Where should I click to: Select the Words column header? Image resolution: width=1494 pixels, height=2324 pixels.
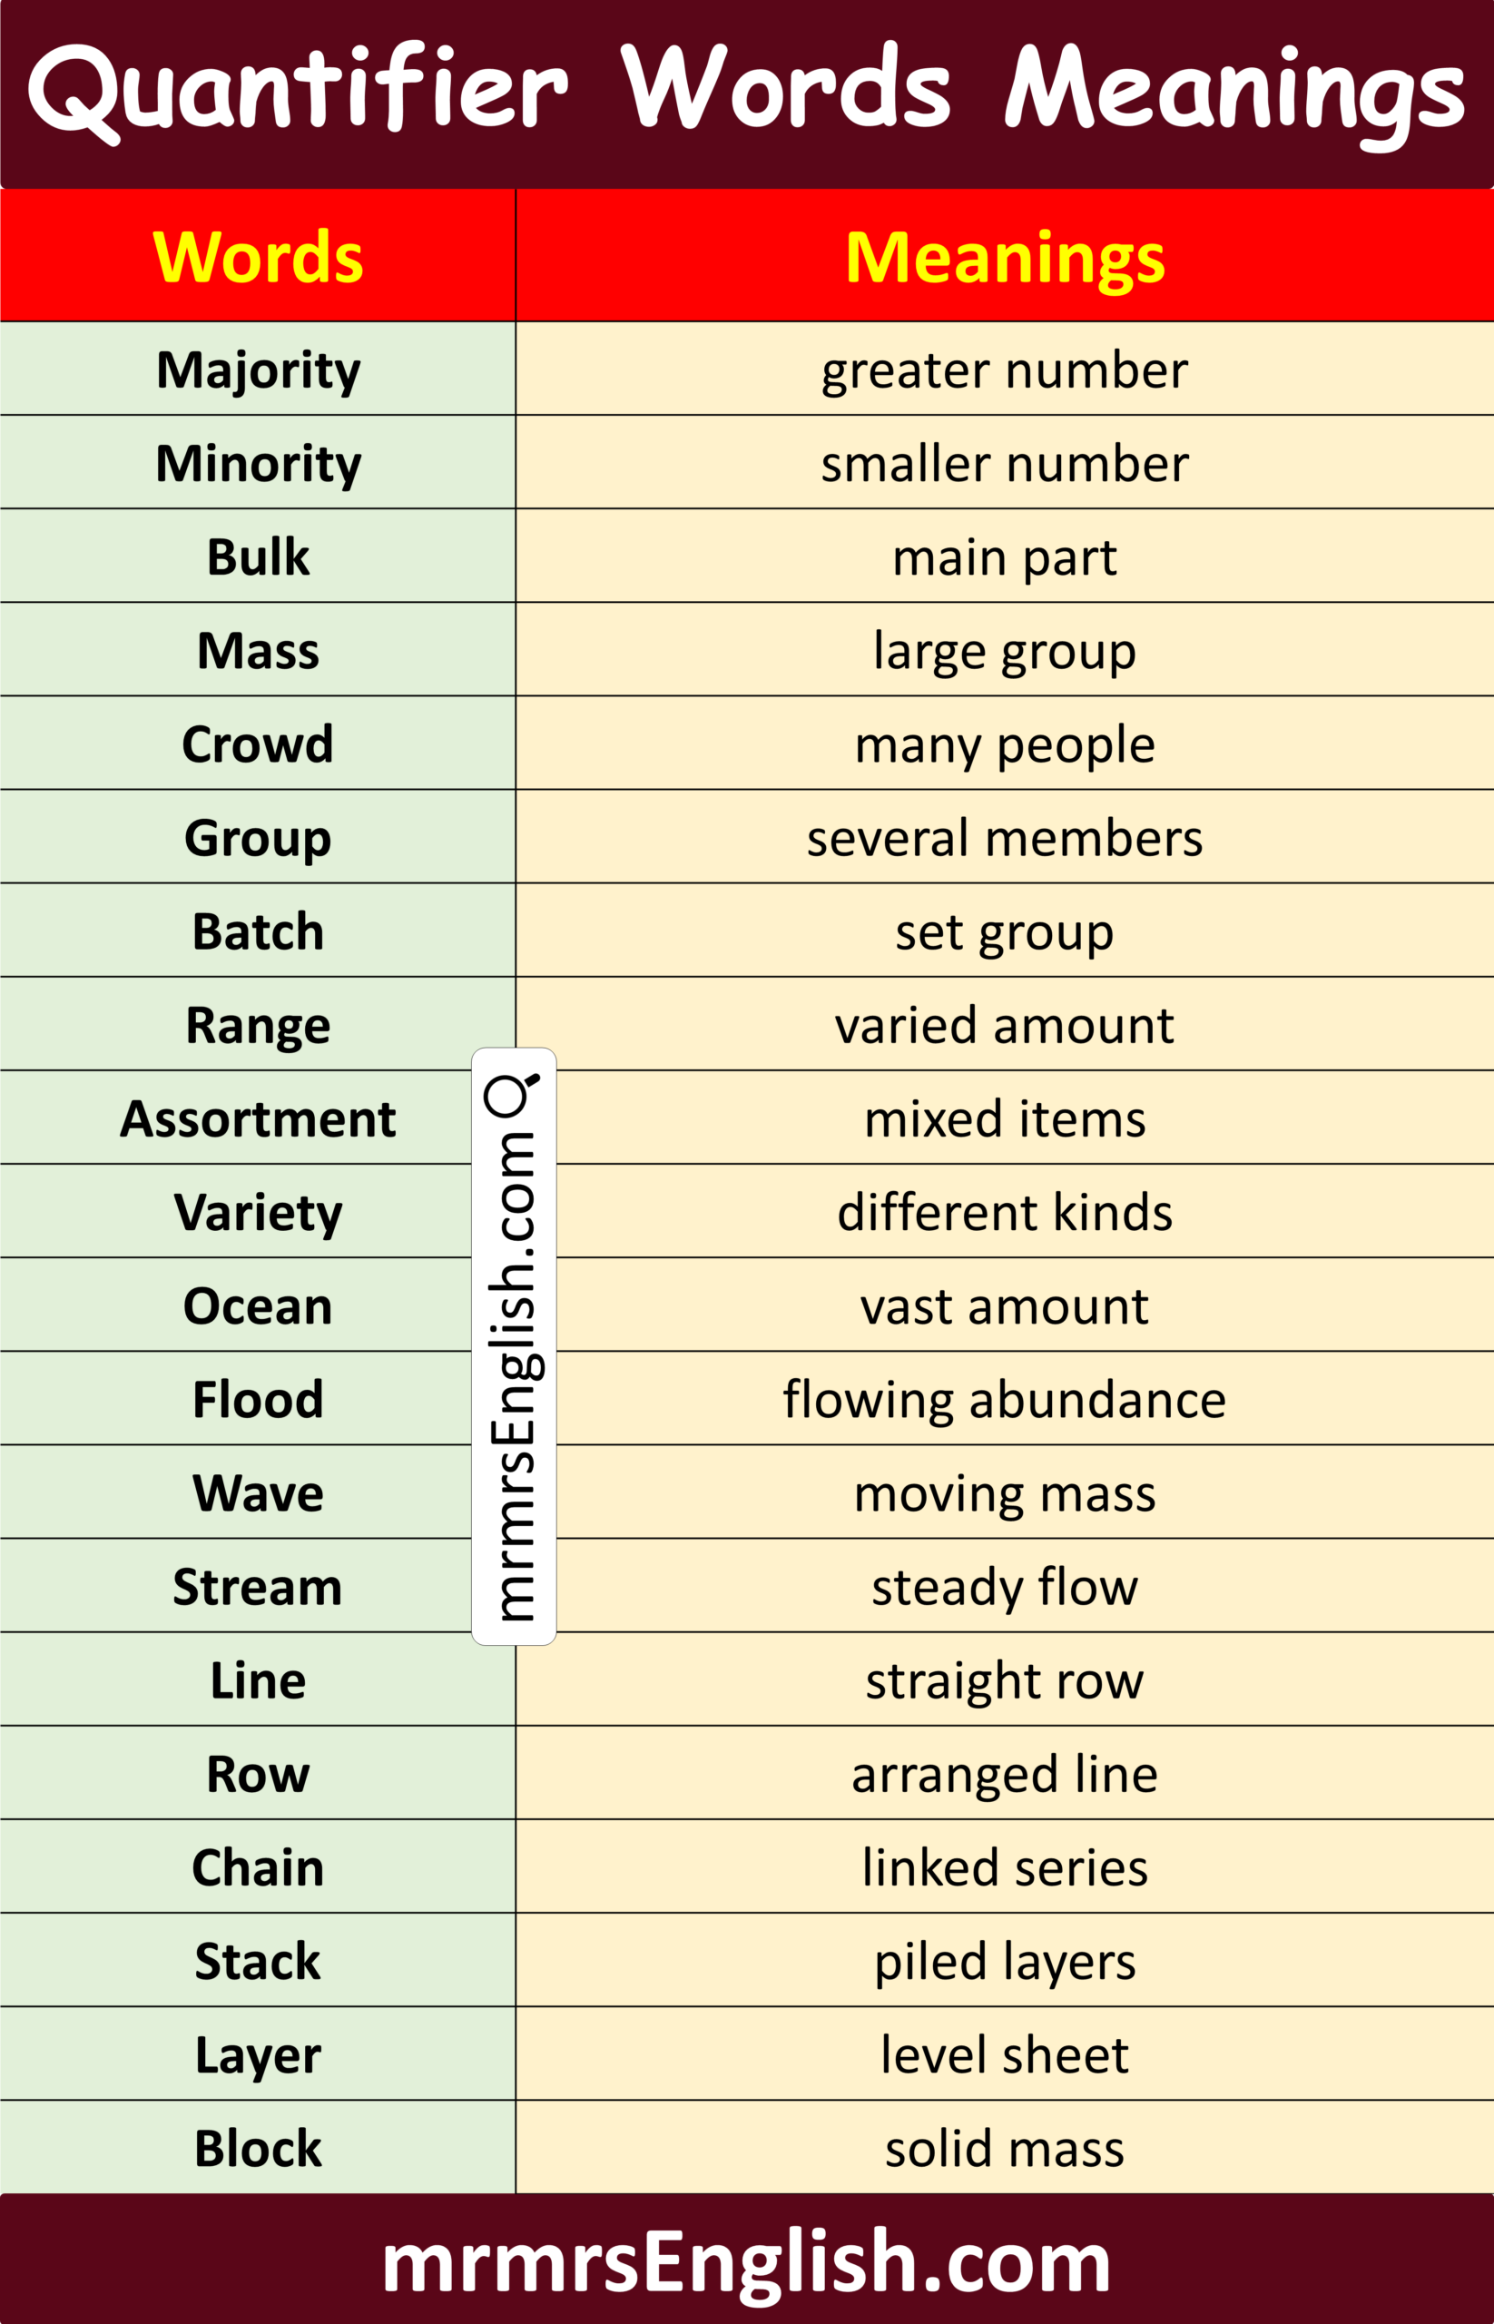click(x=258, y=257)
